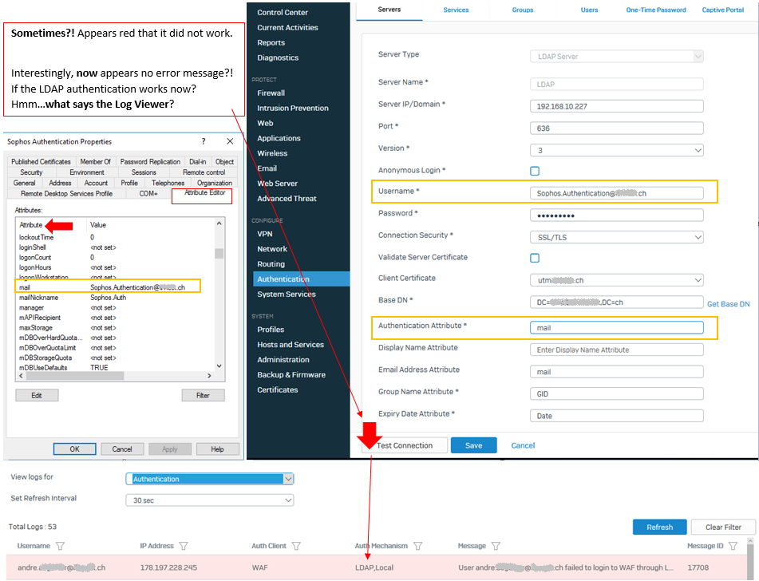Image resolution: width=759 pixels, height=581 pixels.
Task: Click the Refresh logs button
Action: pos(659,528)
